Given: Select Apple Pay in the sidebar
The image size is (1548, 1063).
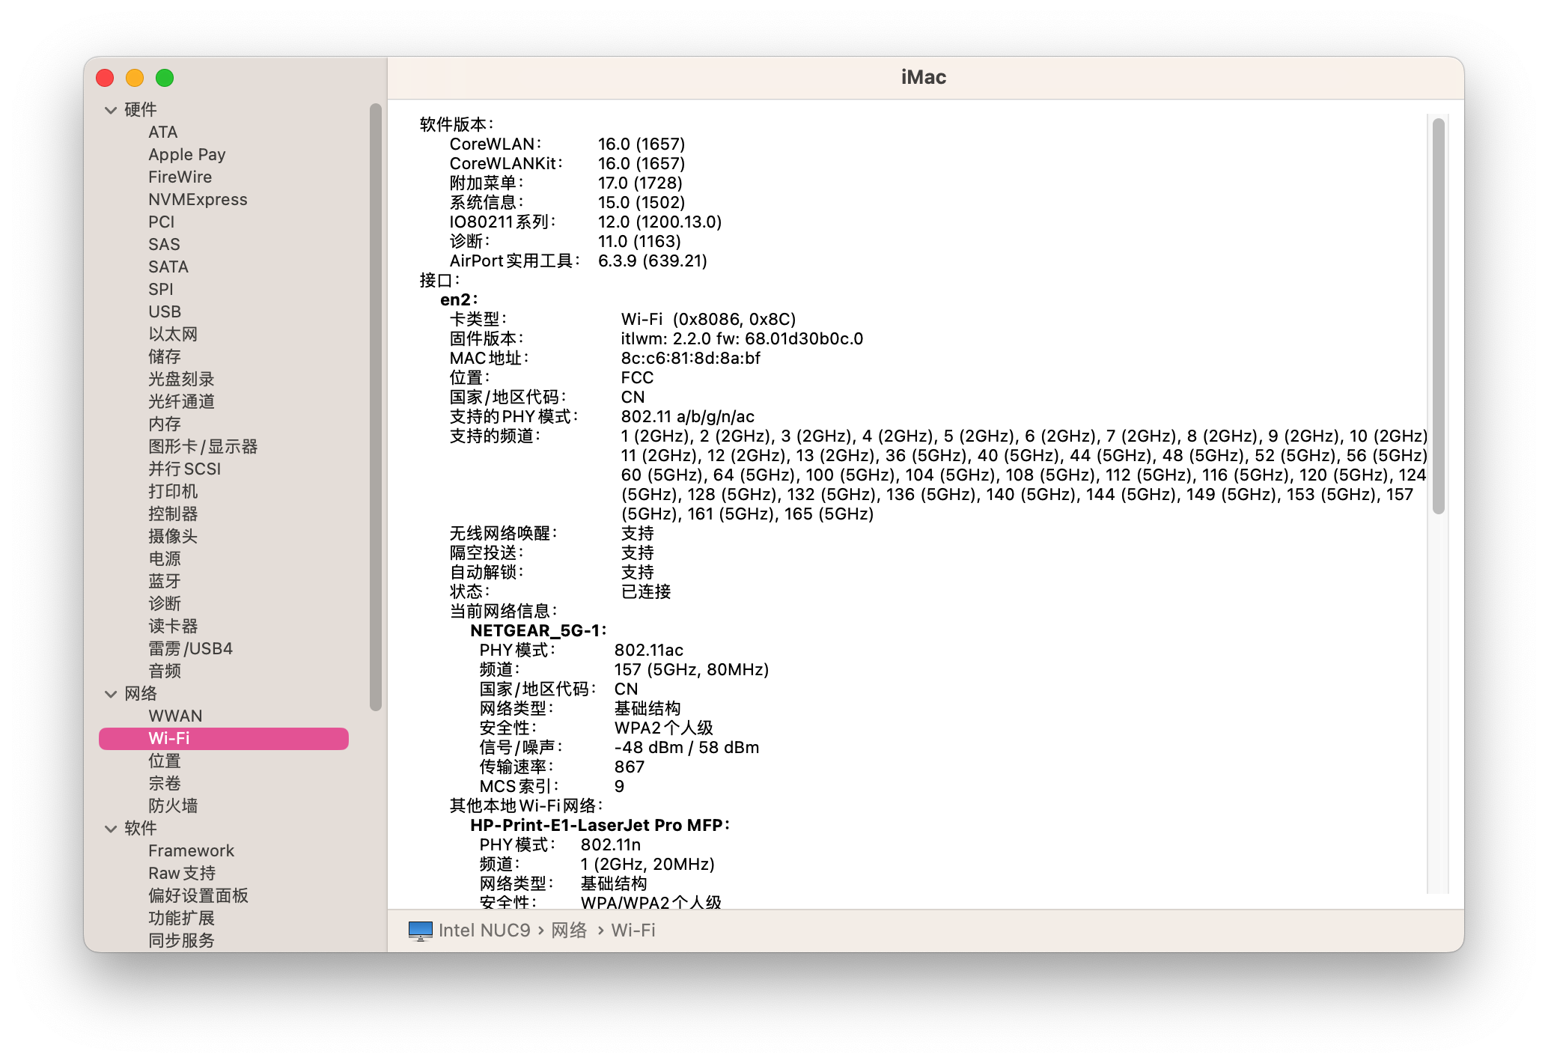Looking at the screenshot, I should pyautogui.click(x=186, y=155).
